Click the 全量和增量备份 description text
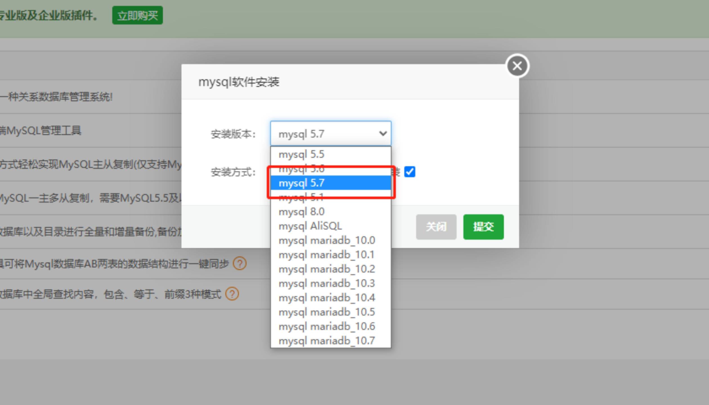The height and width of the screenshot is (405, 709). tap(91, 232)
